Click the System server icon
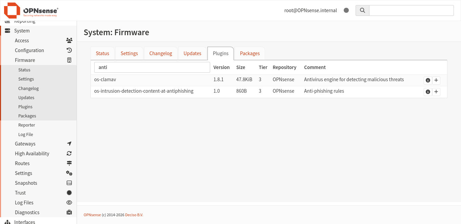Screen dimensions: 461x224 (7, 30)
